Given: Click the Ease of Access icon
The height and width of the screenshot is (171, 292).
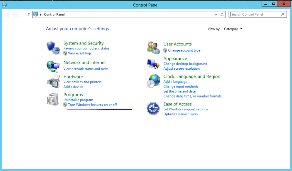Looking at the screenshot, I should pyautogui.click(x=153, y=108).
